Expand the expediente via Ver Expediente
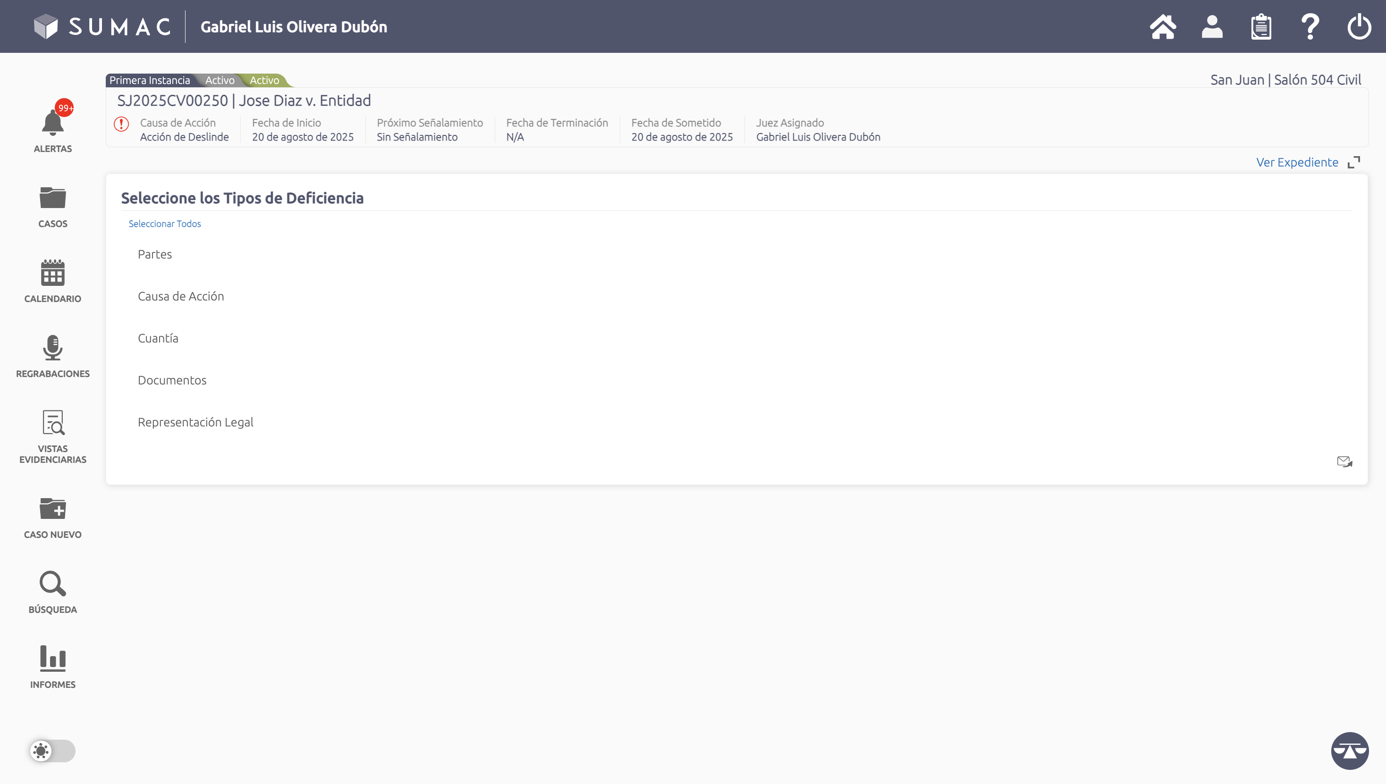The width and height of the screenshot is (1386, 784). 1298,162
